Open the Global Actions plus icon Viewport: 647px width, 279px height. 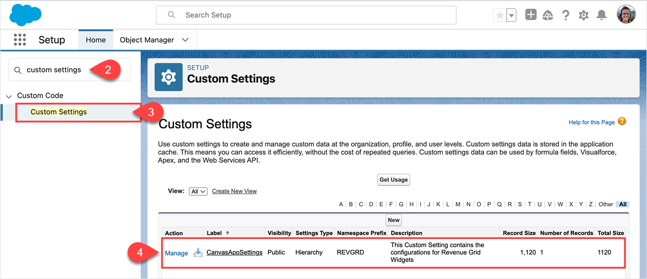click(x=530, y=15)
